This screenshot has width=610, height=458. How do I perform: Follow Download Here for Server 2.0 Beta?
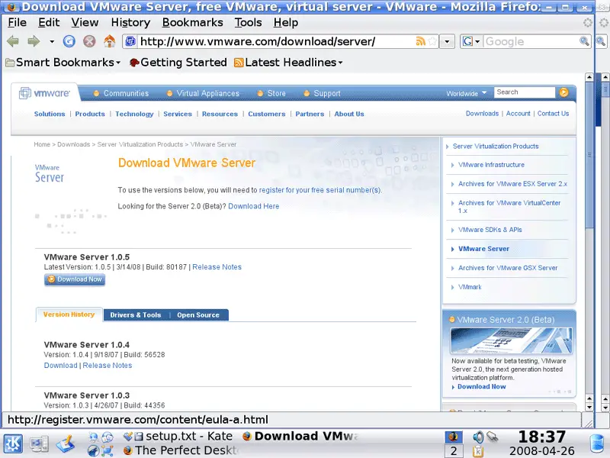tap(254, 206)
